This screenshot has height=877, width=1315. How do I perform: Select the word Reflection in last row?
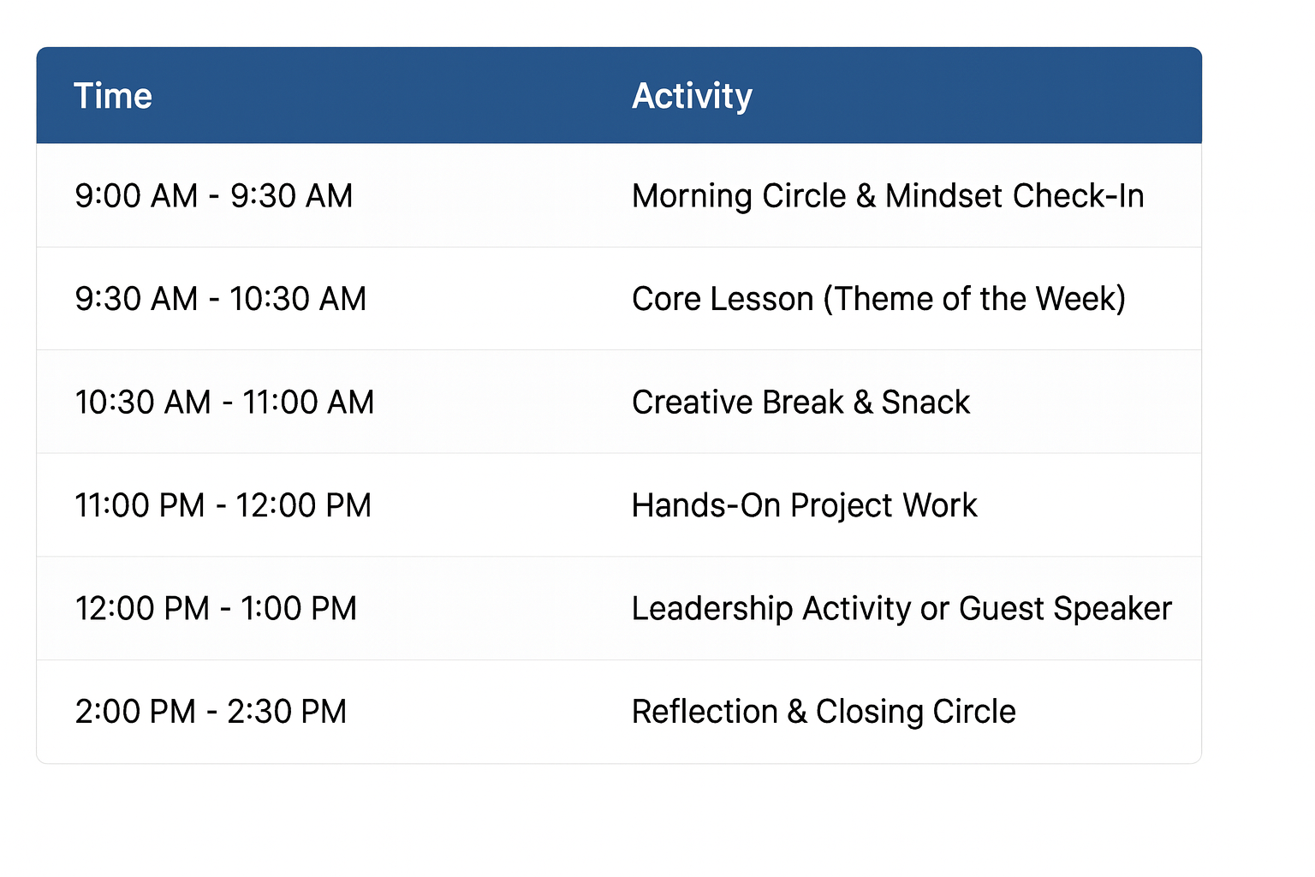coord(705,712)
